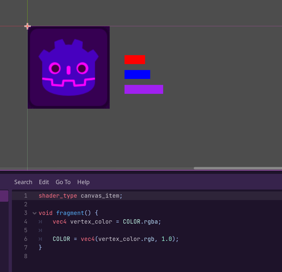Click the red color rectangle in the viewport

[135, 59]
